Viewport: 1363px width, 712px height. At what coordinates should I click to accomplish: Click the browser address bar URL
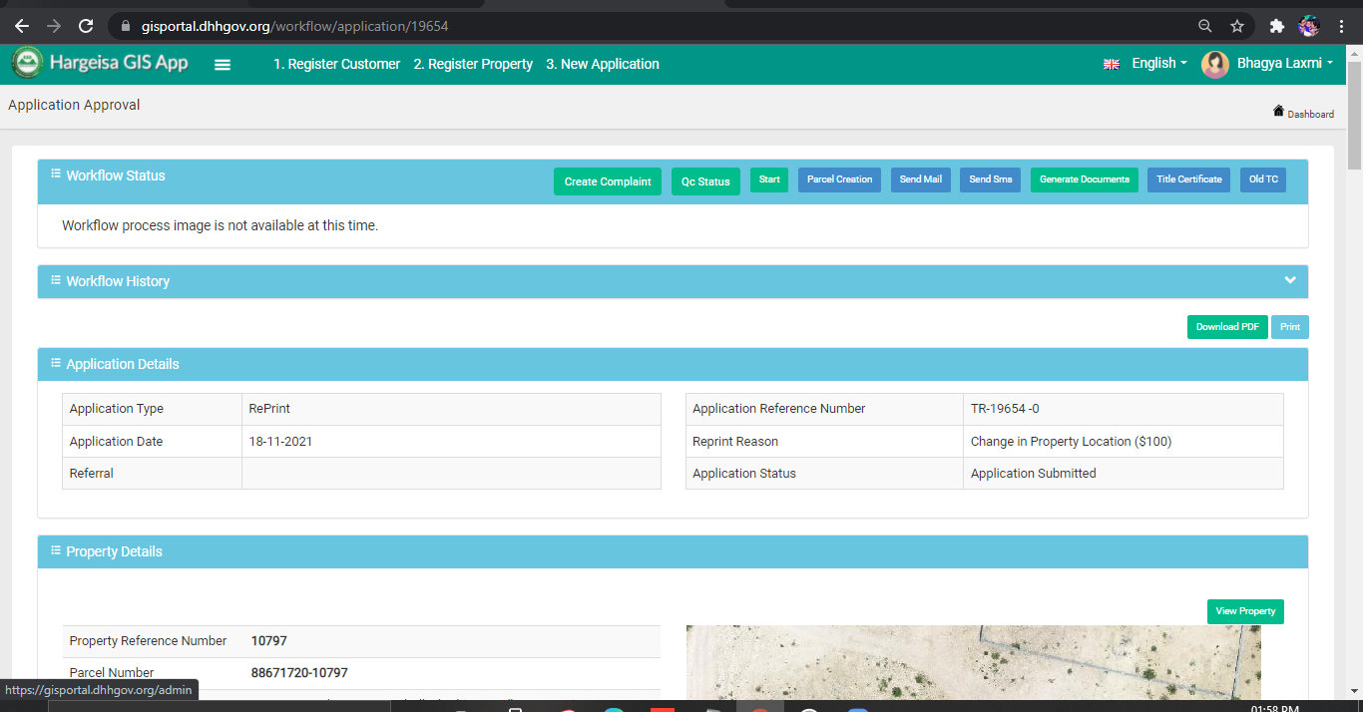pos(294,26)
